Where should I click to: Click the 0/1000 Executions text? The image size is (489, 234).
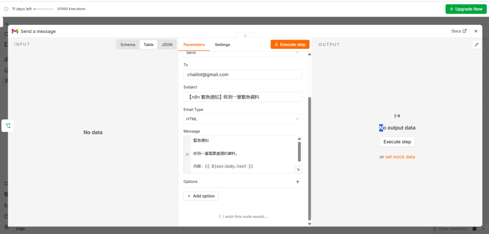(71, 9)
